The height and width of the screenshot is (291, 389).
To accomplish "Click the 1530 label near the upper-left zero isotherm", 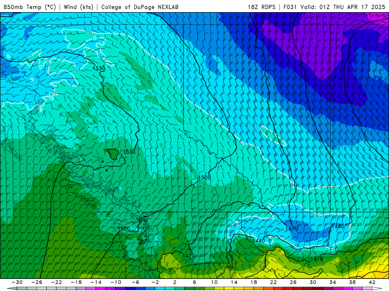I will 99,68.
